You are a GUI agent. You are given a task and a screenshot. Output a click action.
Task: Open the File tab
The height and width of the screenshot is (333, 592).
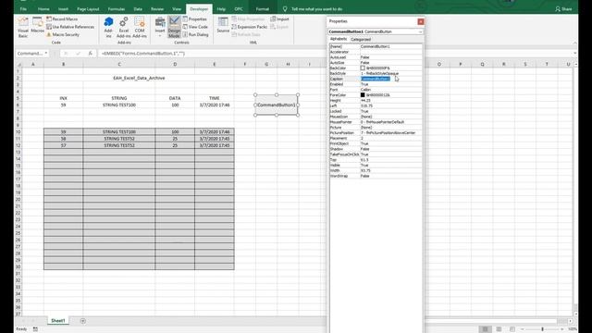pyautogui.click(x=23, y=8)
